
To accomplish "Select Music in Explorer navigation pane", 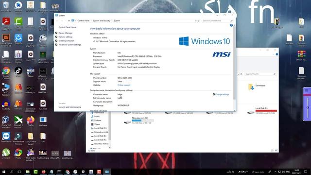I will [x=97, y=117].
